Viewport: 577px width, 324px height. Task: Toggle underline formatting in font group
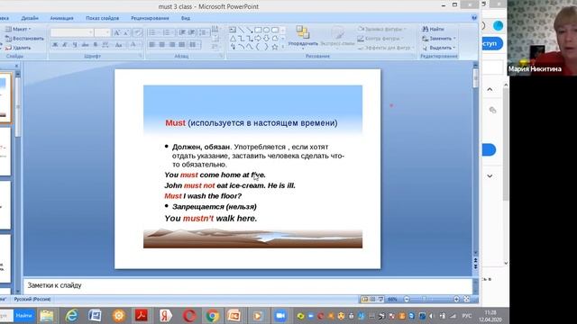click(75, 44)
